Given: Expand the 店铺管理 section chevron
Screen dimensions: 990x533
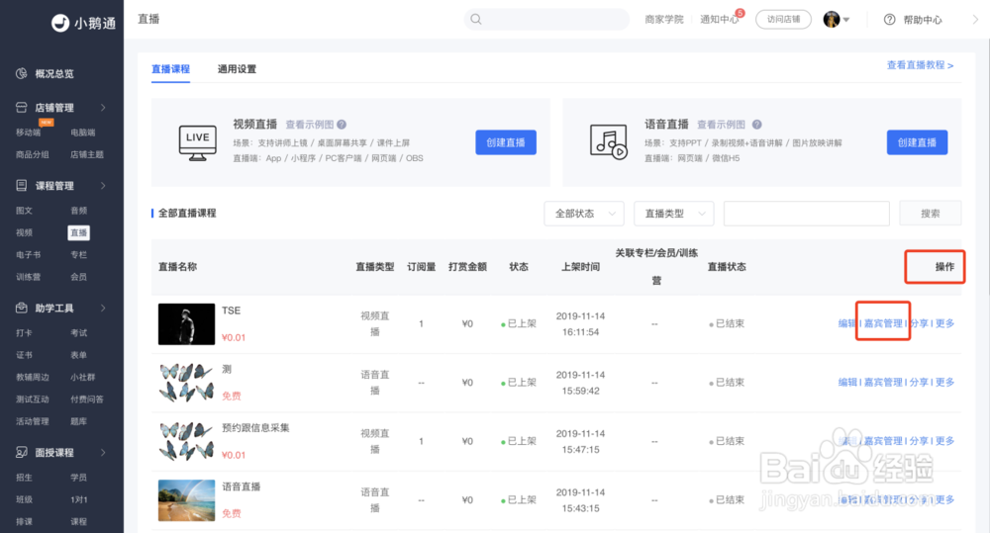Looking at the screenshot, I should pyautogui.click(x=103, y=108).
